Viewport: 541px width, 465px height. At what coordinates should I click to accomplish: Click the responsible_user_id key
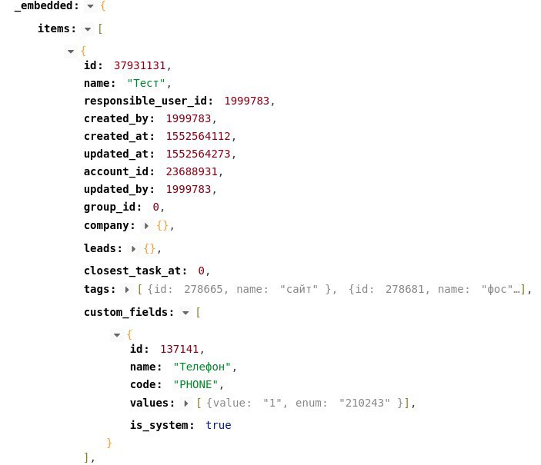pos(149,101)
